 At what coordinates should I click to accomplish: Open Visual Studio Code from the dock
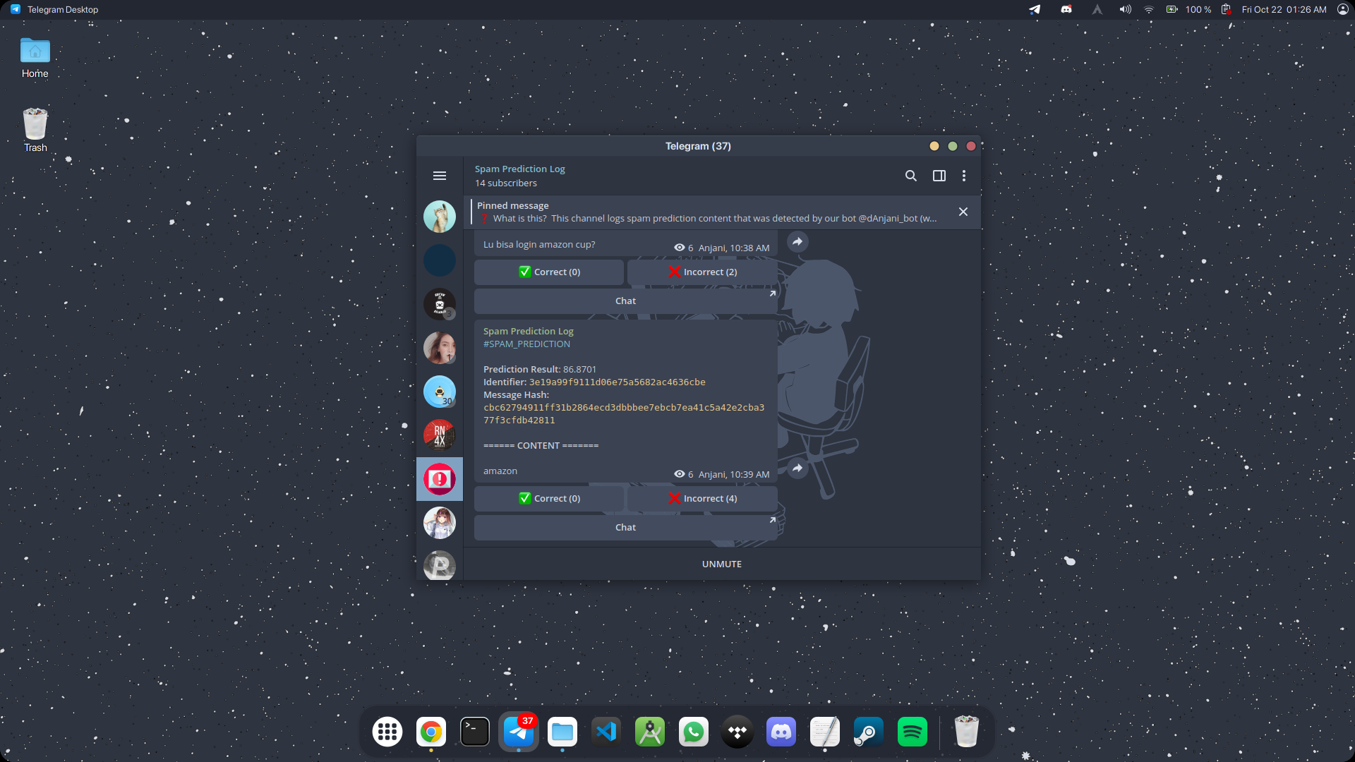click(x=606, y=732)
